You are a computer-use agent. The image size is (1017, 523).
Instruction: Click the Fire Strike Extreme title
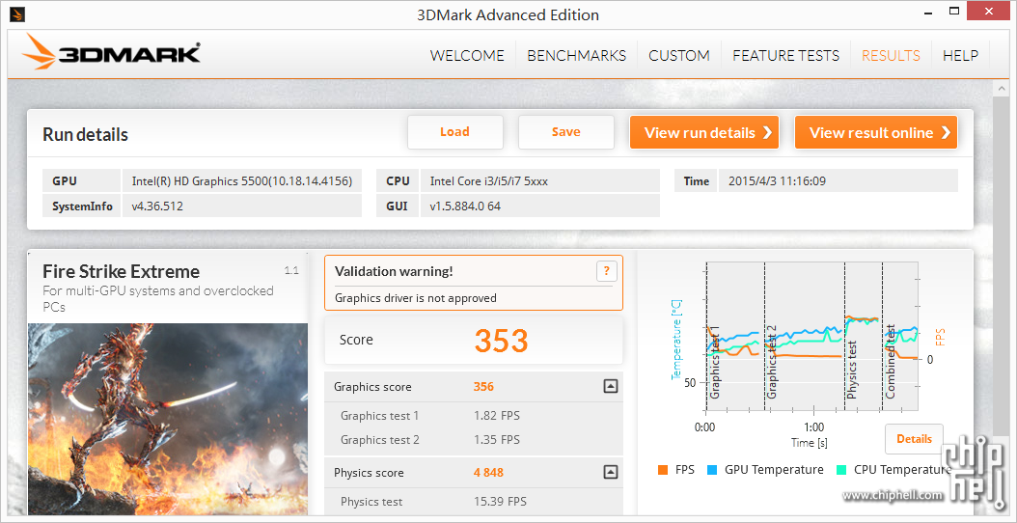(122, 271)
